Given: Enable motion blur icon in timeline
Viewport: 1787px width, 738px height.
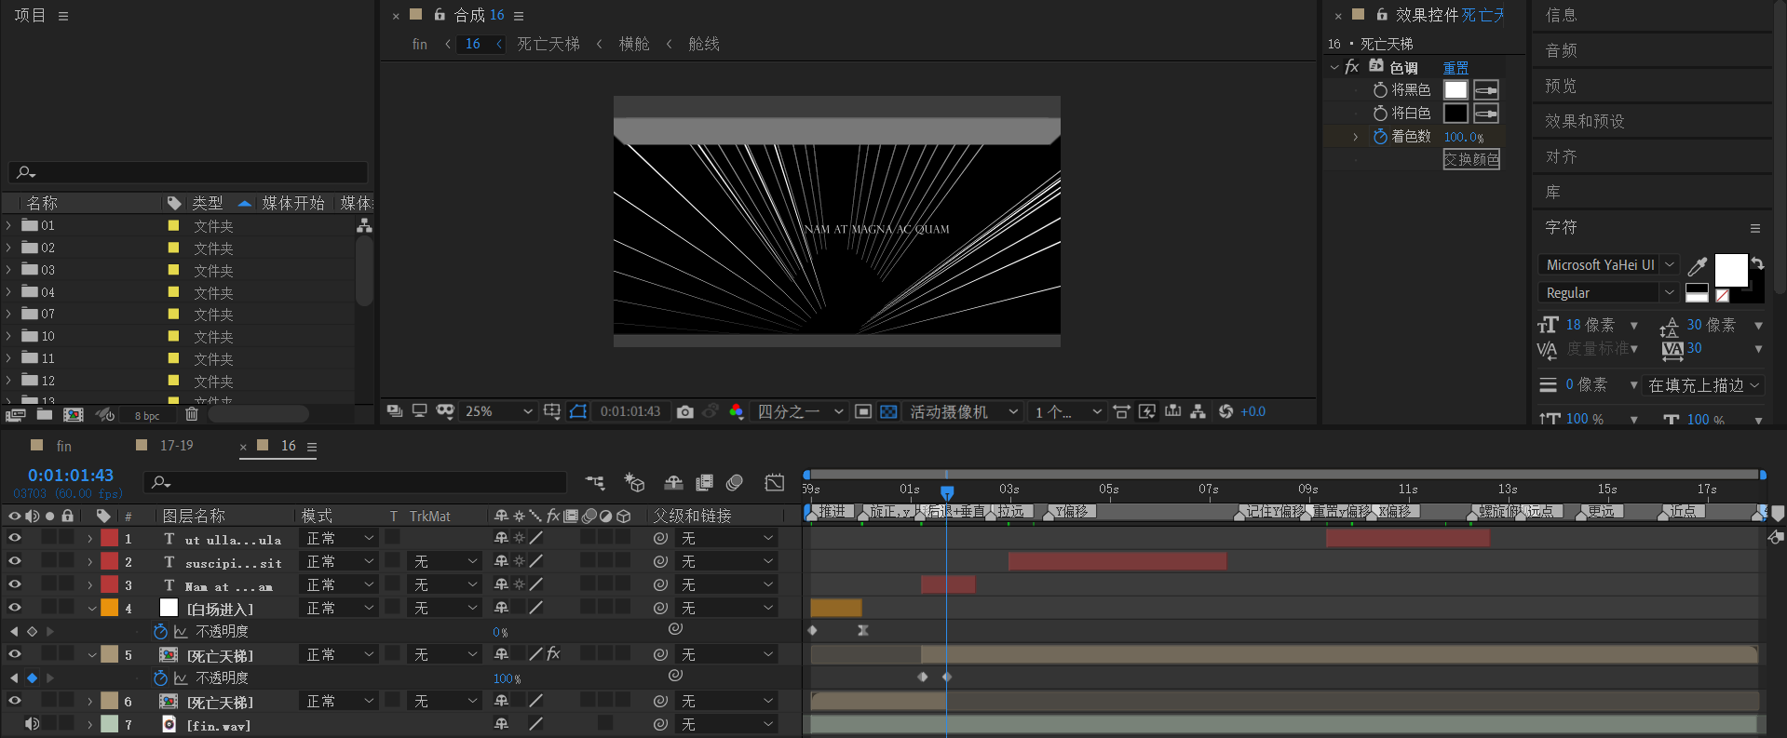Looking at the screenshot, I should 735,482.
